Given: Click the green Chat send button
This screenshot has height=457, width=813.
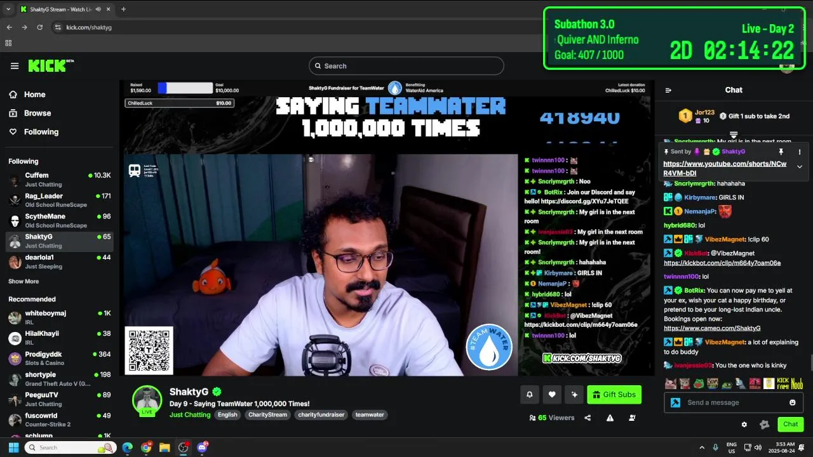Looking at the screenshot, I should pos(790,424).
